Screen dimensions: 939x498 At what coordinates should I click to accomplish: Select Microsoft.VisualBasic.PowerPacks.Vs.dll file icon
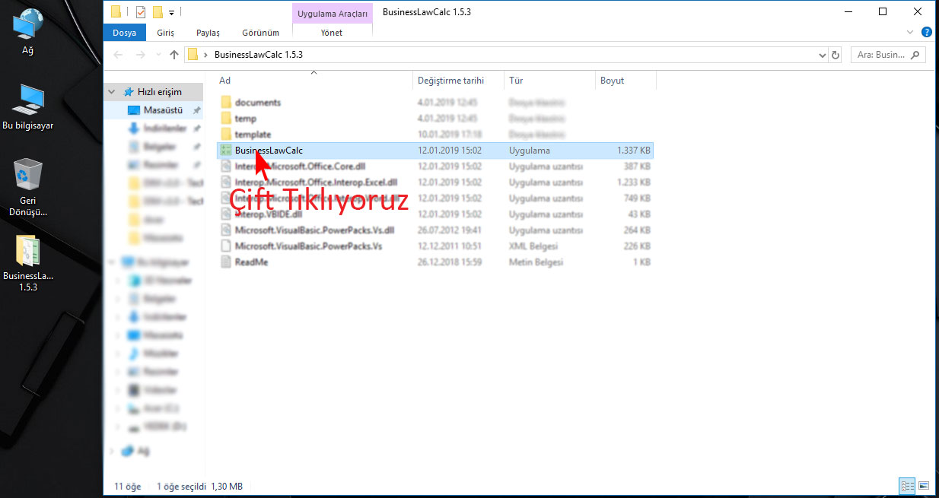[225, 230]
